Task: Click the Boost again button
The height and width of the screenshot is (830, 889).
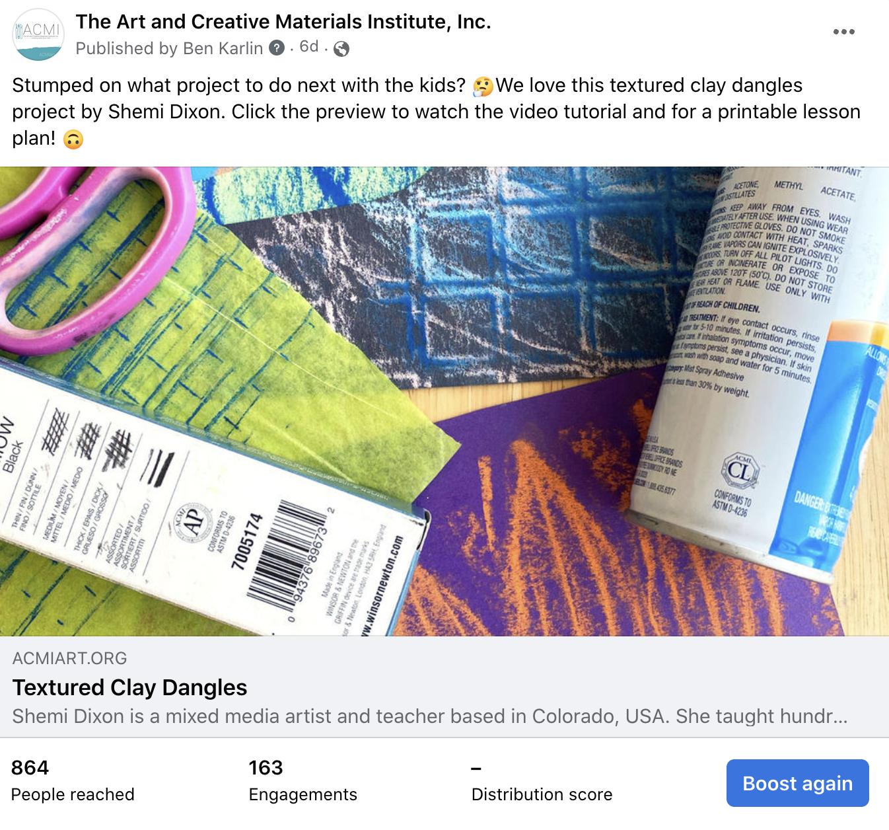Action: click(x=797, y=783)
